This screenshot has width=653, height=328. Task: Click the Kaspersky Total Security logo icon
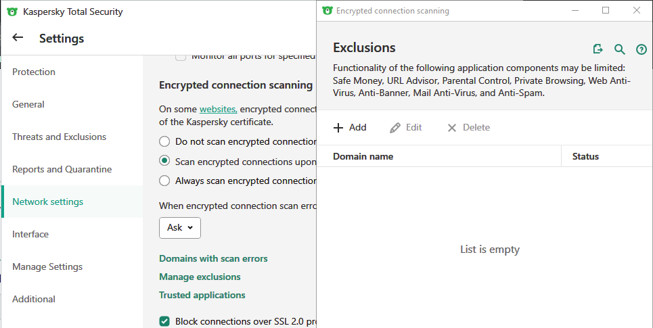click(x=12, y=11)
